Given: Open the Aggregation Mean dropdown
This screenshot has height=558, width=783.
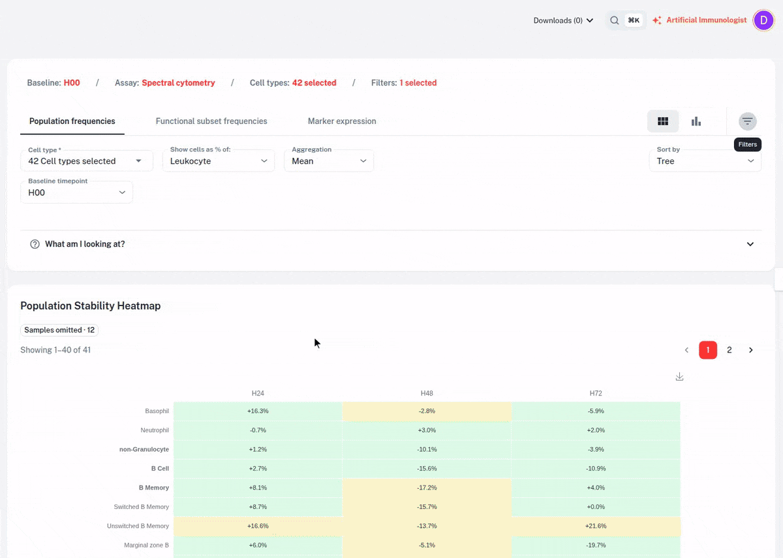Looking at the screenshot, I should 329,161.
